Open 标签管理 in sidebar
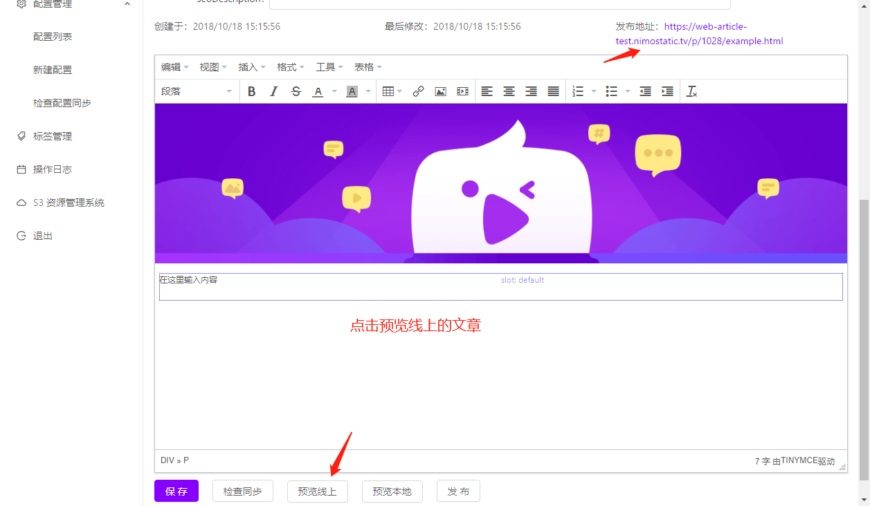 (x=53, y=136)
